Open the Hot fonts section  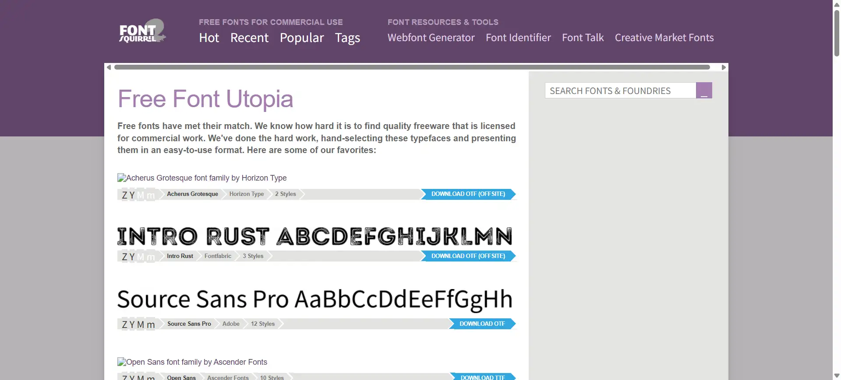point(209,38)
